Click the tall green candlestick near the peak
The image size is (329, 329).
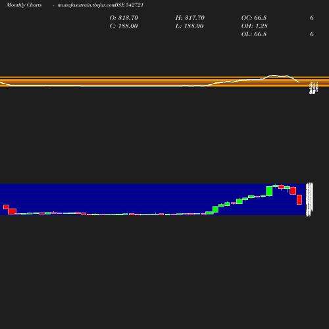(x=269, y=191)
